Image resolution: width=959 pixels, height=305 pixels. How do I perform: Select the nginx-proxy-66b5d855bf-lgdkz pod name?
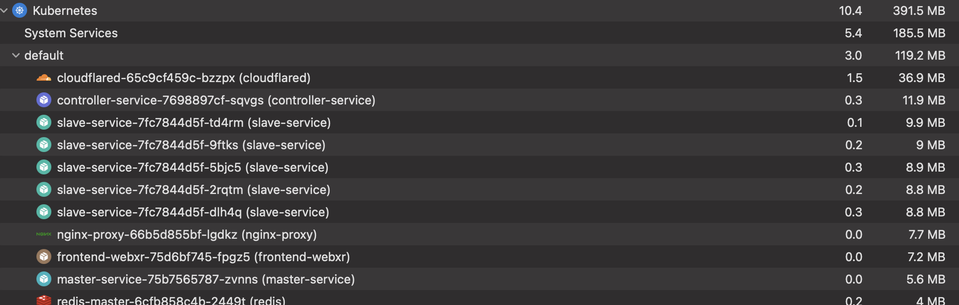point(187,235)
